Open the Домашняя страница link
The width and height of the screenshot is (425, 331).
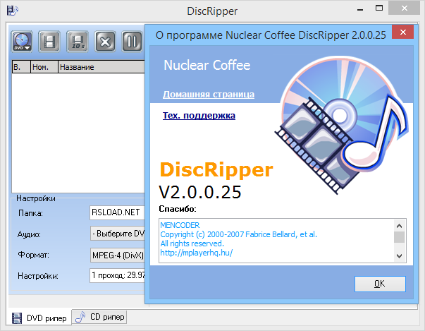(x=209, y=94)
